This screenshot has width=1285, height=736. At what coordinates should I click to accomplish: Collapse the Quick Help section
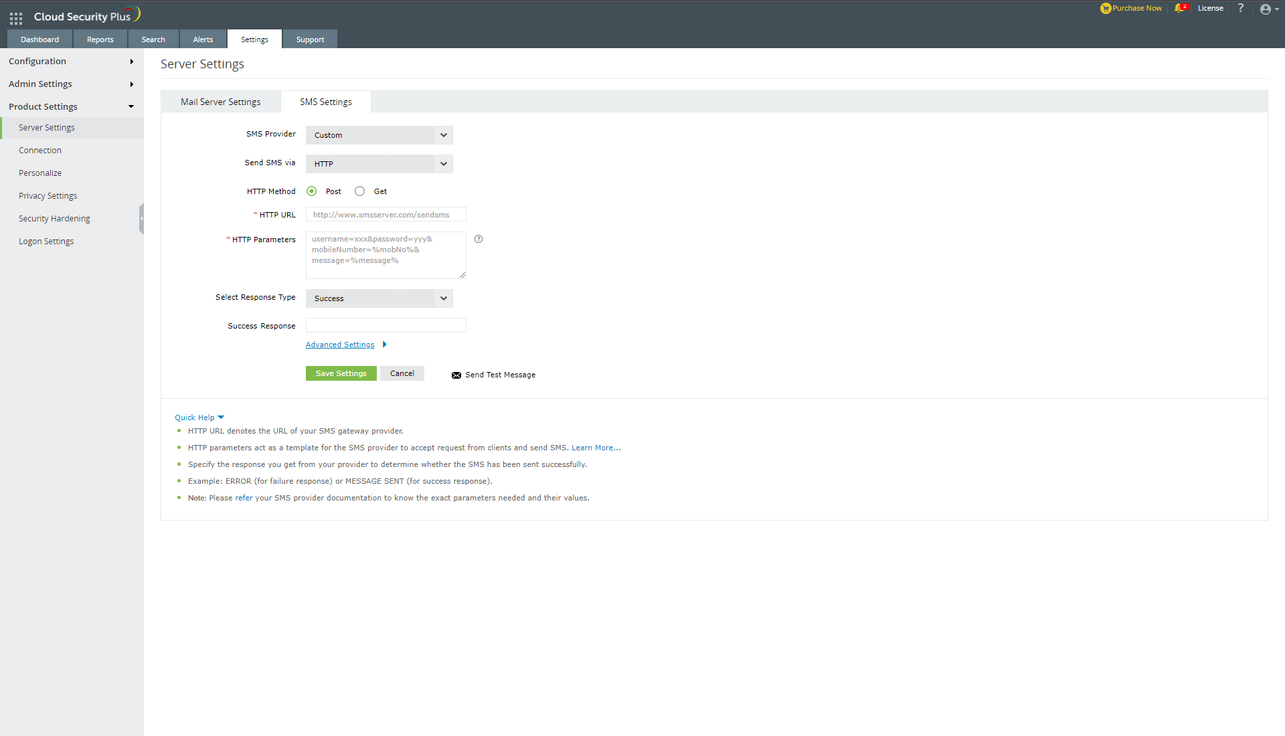[199, 418]
